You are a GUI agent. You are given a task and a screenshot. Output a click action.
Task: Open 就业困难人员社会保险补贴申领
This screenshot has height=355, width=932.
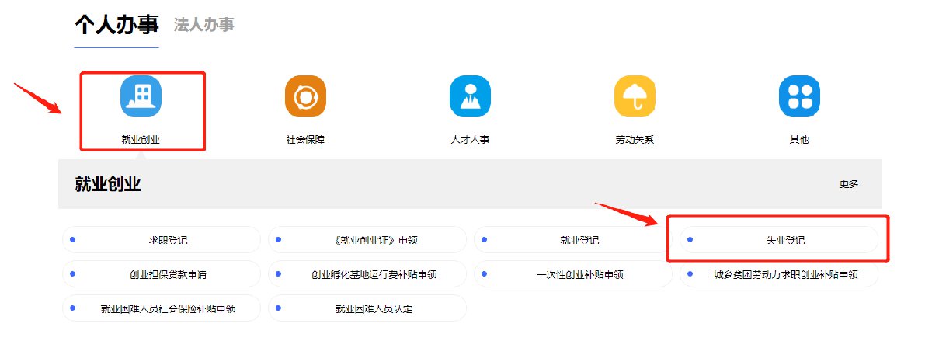pos(162,308)
